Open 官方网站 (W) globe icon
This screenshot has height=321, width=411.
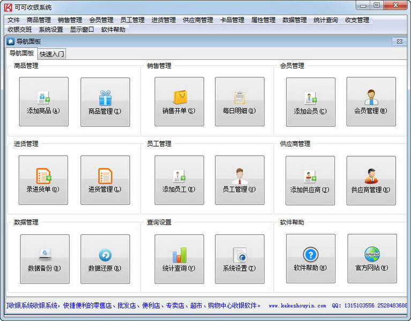point(372,258)
